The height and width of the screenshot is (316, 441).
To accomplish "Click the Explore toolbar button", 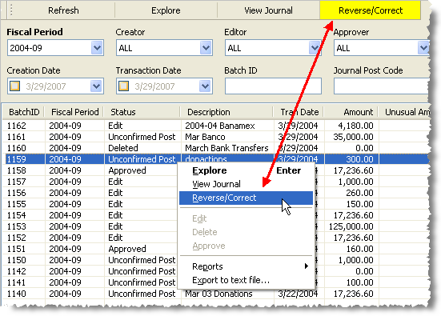I will tap(166, 10).
